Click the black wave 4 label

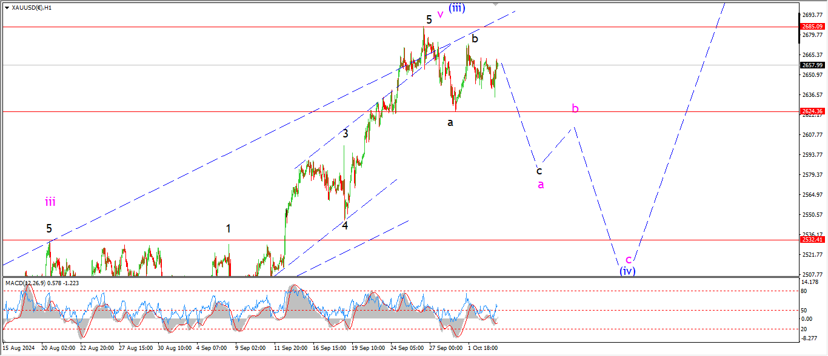pos(345,226)
